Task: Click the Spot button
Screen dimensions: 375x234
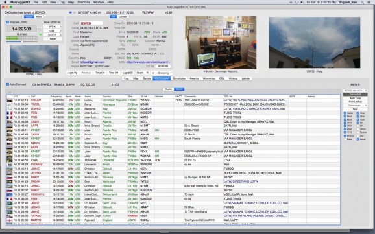Action: coord(355,109)
